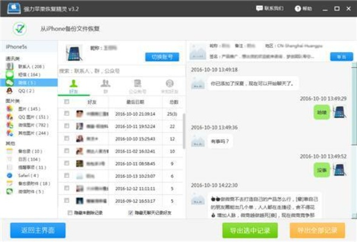The image size is (357, 242).
Task: Switch to the 公众帐号 tab
Action: pyautogui.click(x=138, y=87)
